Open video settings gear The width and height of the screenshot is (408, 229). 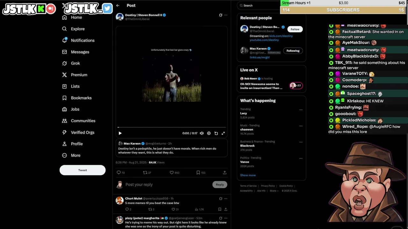tap(209, 133)
